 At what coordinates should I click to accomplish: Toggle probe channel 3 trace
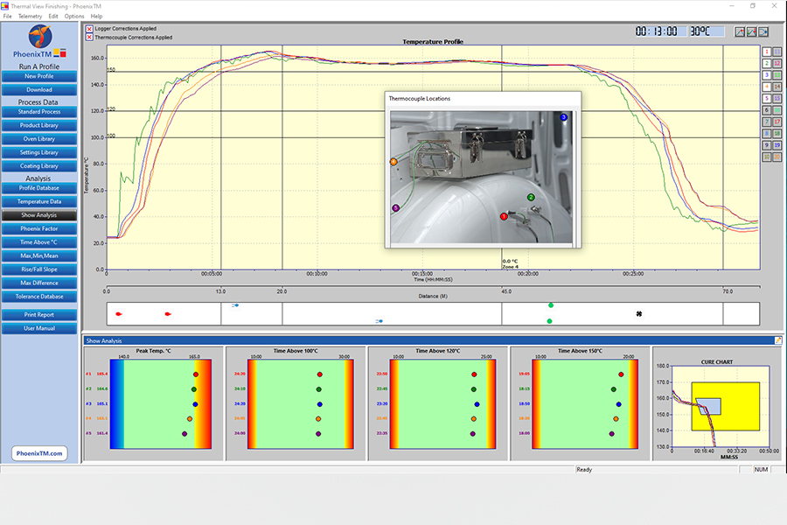tap(766, 75)
